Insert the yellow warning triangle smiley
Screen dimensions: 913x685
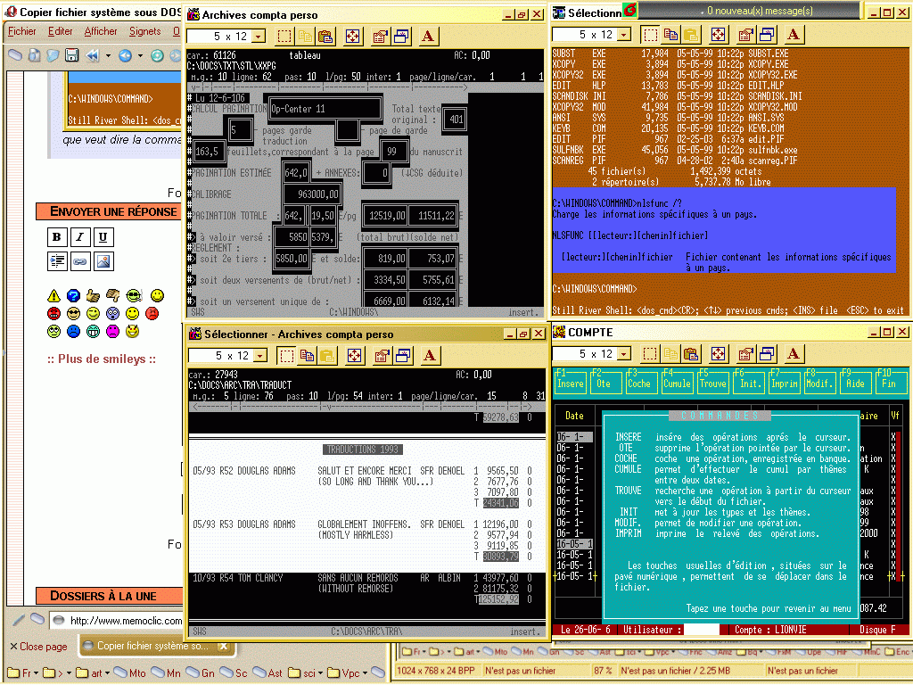[x=53, y=296]
